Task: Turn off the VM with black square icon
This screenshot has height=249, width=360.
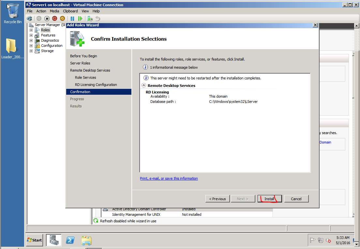Action: click(x=47, y=19)
